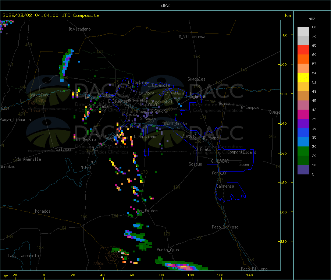This screenshot has height=280, width=331.
Task: Click the -20 tick on the horizontal axis
Action: (x=14, y=275)
